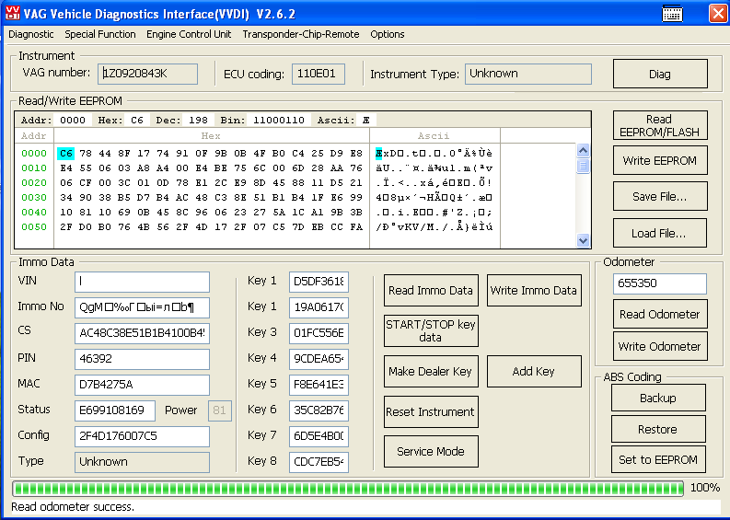730x520 pixels.
Task: Close the VVDI window
Action: pos(718,14)
